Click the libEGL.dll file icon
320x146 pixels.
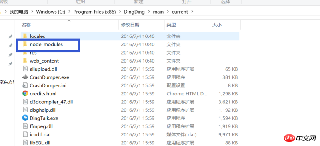pos(25,142)
